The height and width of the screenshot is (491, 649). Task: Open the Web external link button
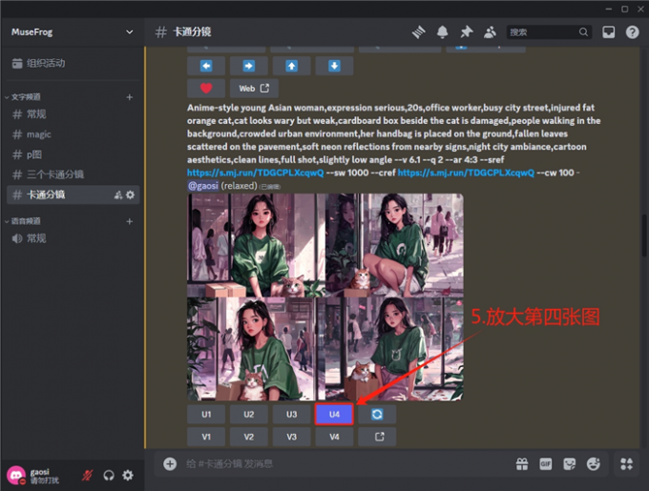[x=254, y=88]
